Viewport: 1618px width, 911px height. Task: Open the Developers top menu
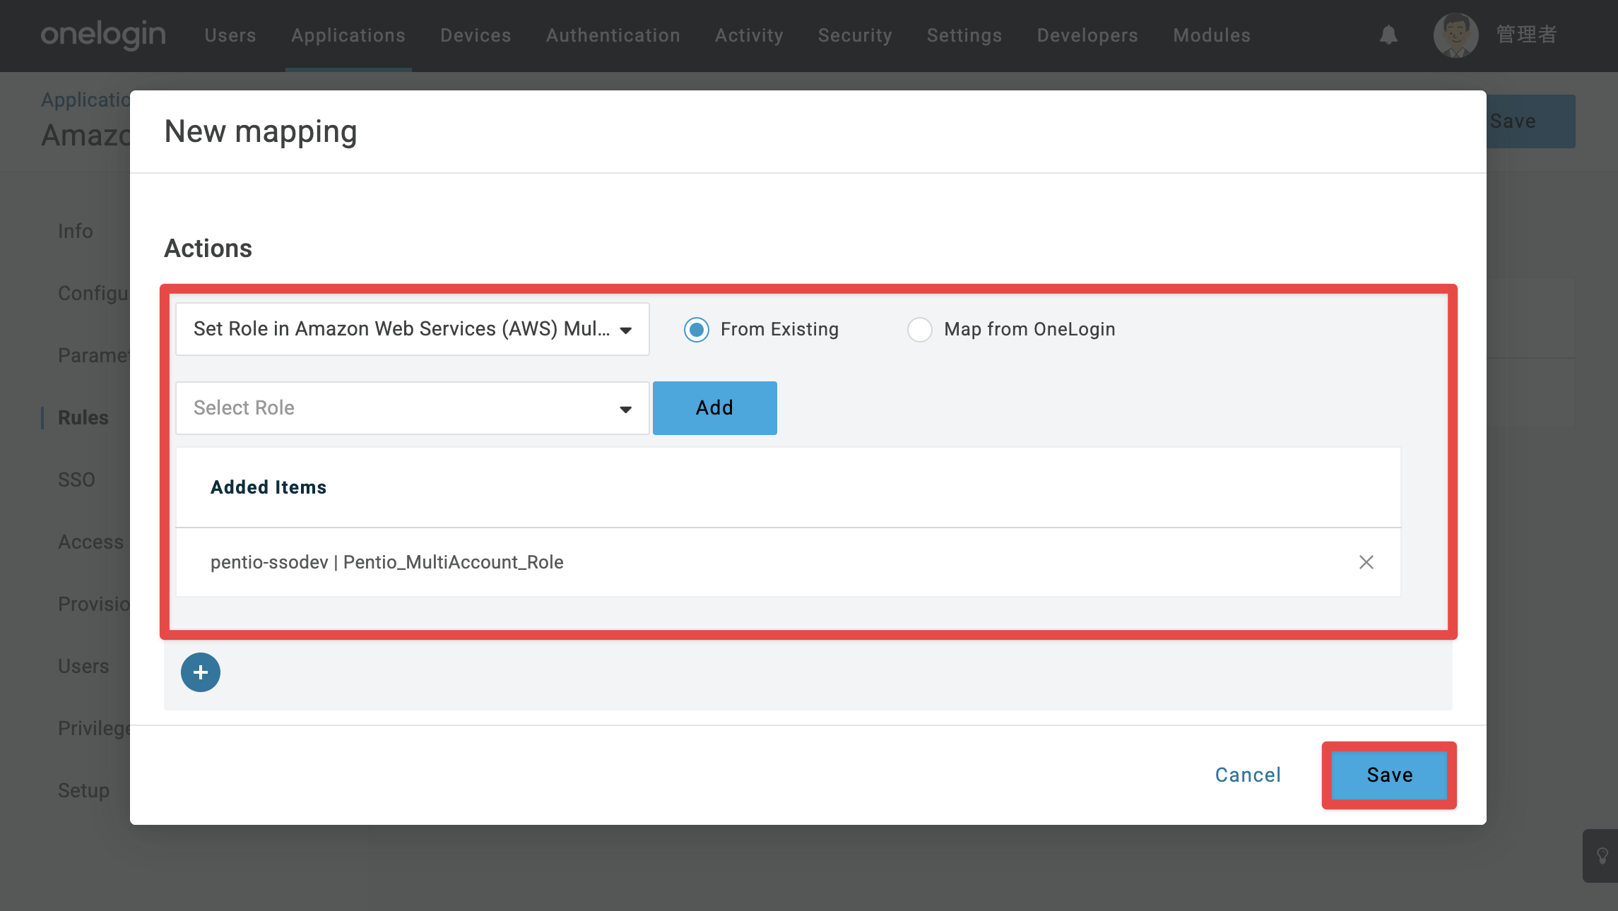tap(1087, 35)
